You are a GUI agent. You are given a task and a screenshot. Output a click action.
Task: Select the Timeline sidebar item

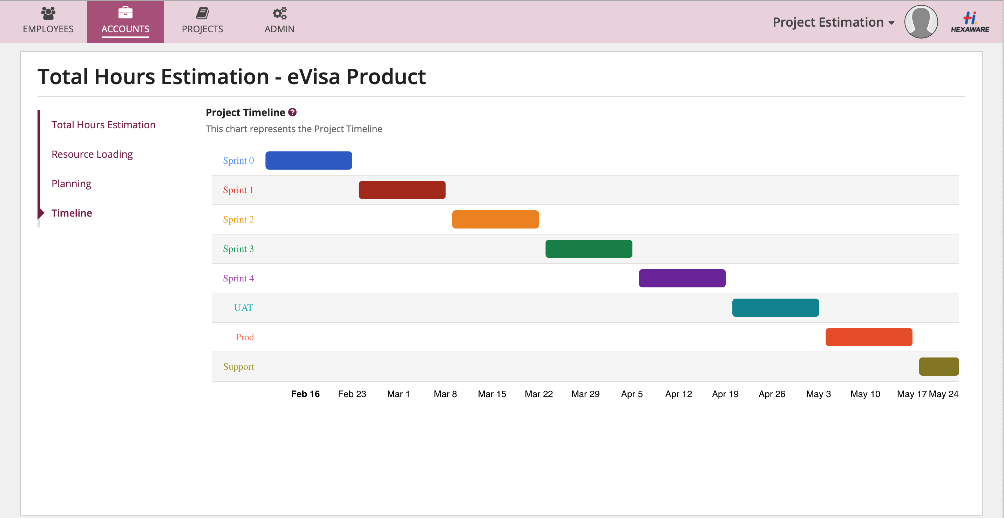pyautogui.click(x=72, y=213)
